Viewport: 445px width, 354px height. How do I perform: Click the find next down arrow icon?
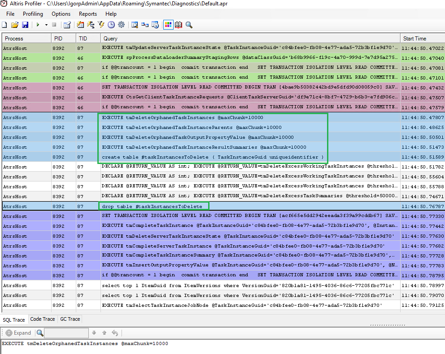click(94, 333)
